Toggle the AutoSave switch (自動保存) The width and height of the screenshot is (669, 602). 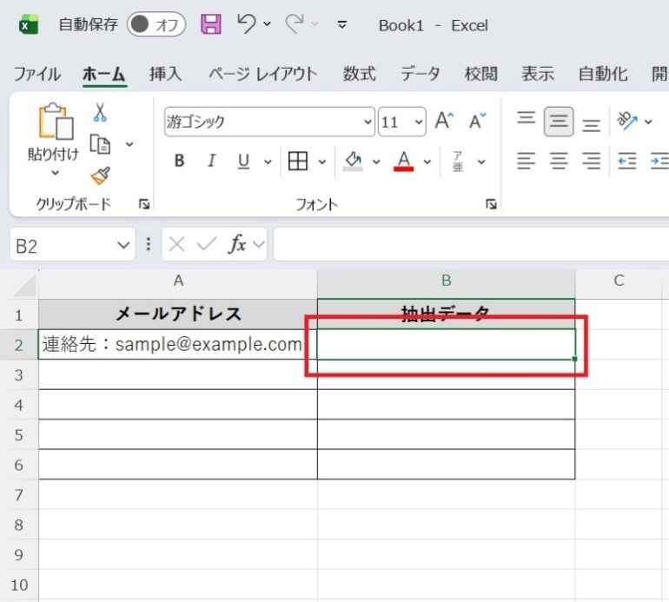click(156, 24)
